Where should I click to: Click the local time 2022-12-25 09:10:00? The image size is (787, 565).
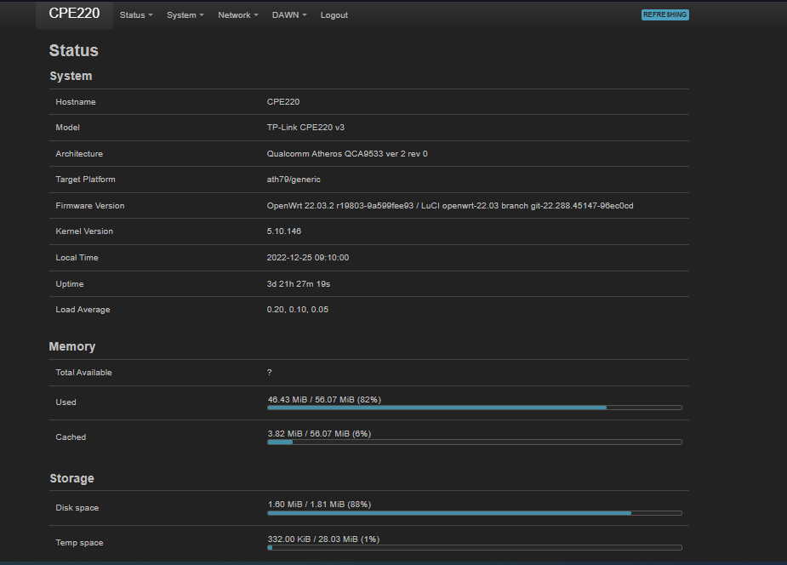pyautogui.click(x=308, y=258)
